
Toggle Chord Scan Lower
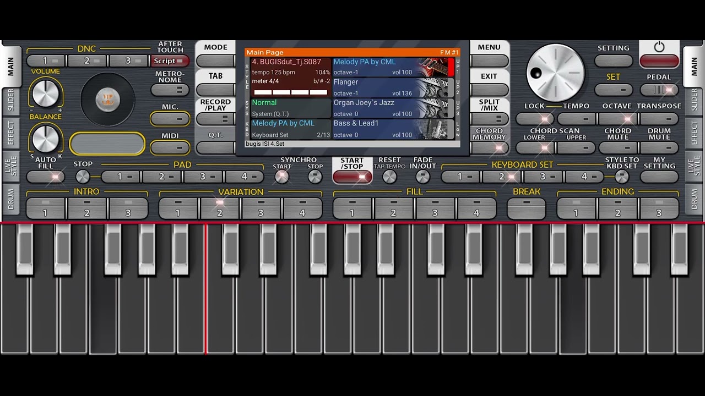pyautogui.click(x=535, y=147)
